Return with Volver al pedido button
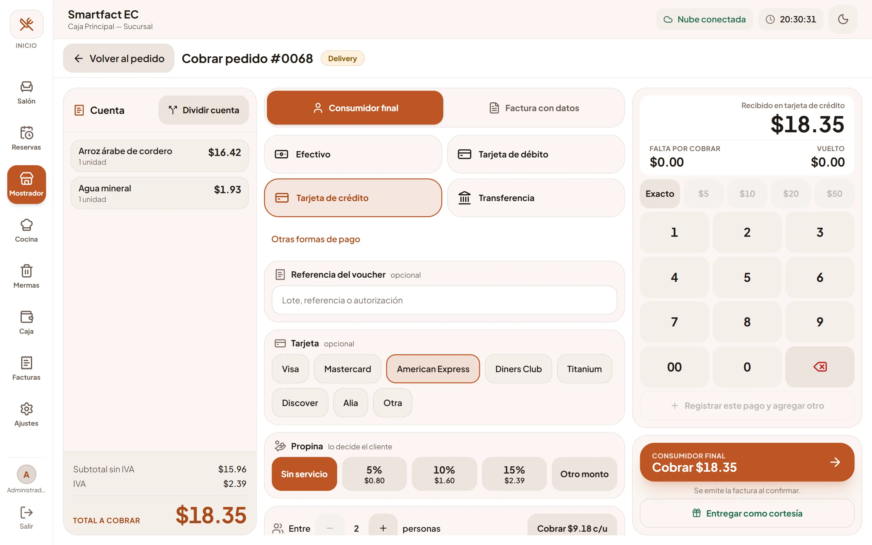The height and width of the screenshot is (545, 872). coord(119,58)
